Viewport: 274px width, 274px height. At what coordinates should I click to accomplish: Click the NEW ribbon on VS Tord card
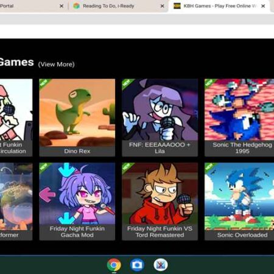(127, 167)
